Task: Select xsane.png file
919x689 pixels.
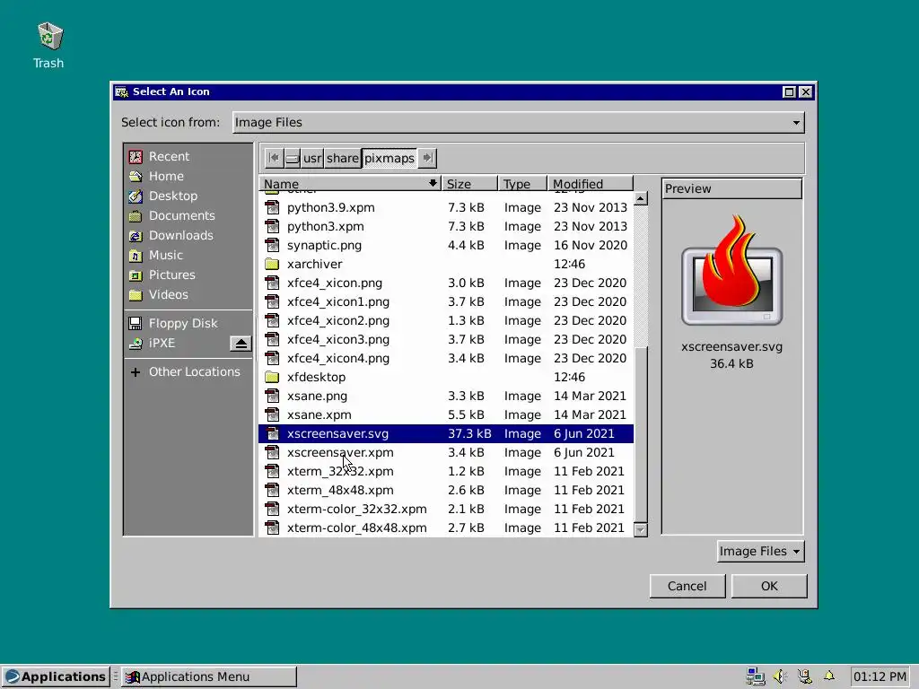Action: coord(445,396)
